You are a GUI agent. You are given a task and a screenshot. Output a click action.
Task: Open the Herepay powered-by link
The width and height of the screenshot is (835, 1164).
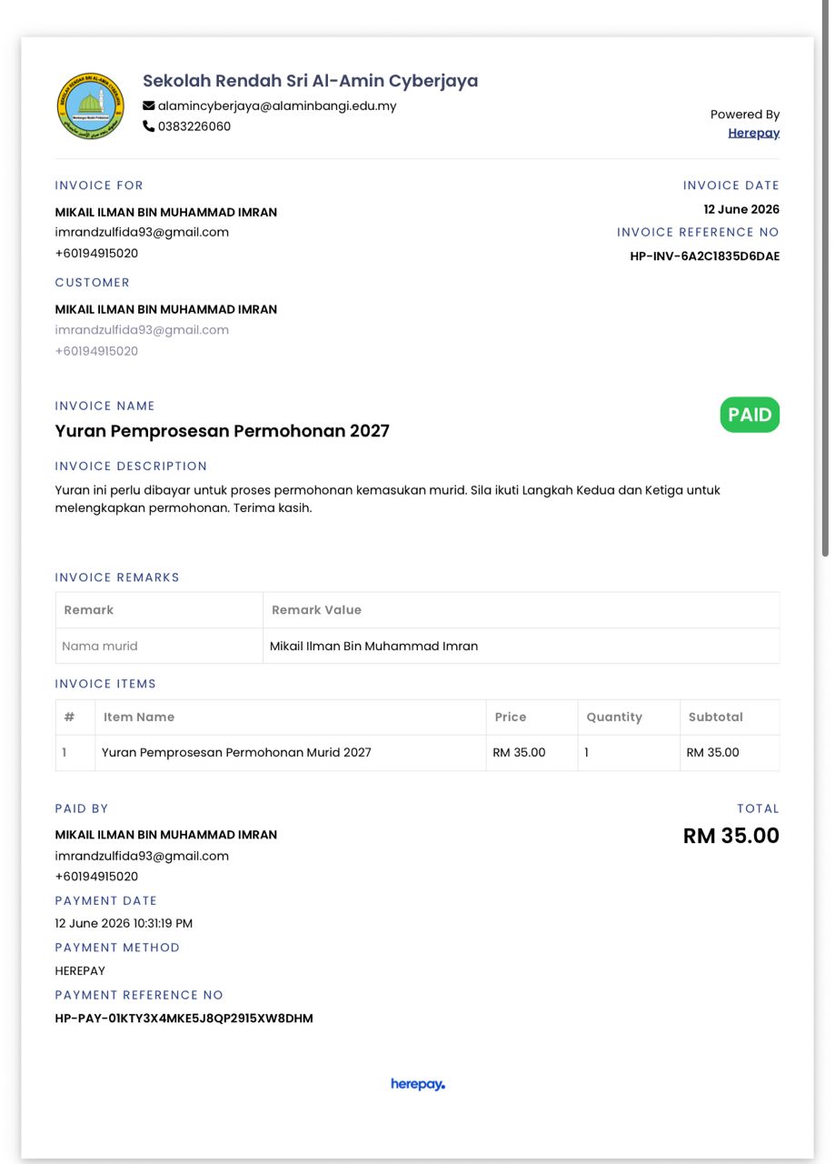[753, 133]
